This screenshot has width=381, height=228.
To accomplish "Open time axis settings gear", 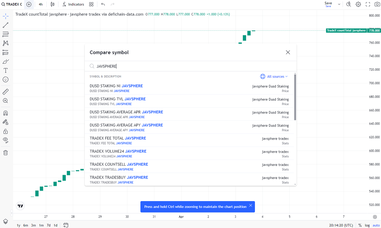I will pos(375,217).
